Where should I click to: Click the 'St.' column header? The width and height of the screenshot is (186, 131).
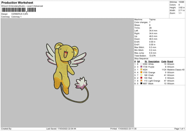coord(146,61)
